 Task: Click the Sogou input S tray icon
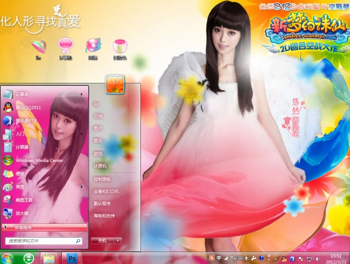click(212, 258)
